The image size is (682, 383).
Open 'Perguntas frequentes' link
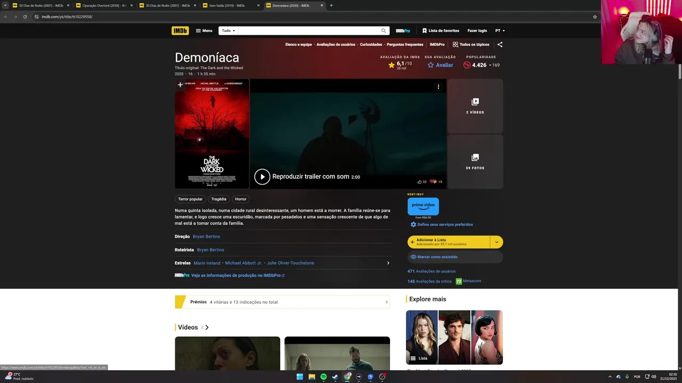point(405,45)
